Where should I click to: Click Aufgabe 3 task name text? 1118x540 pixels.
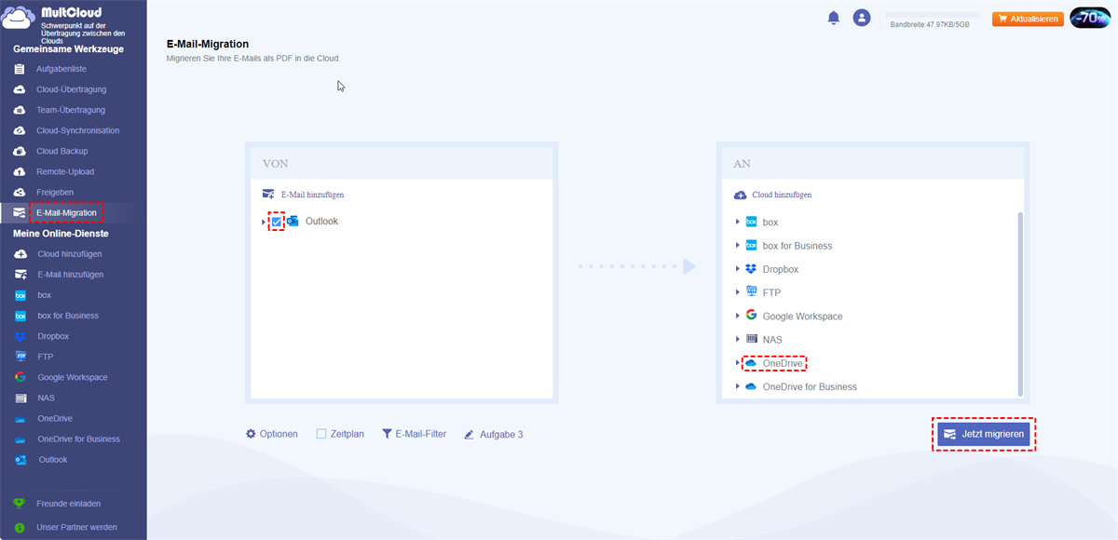click(501, 435)
